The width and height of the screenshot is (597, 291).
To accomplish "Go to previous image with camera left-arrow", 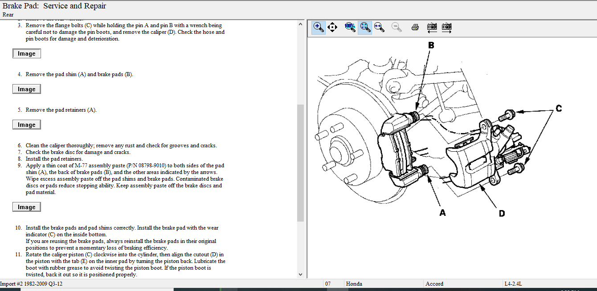I will [432, 27].
